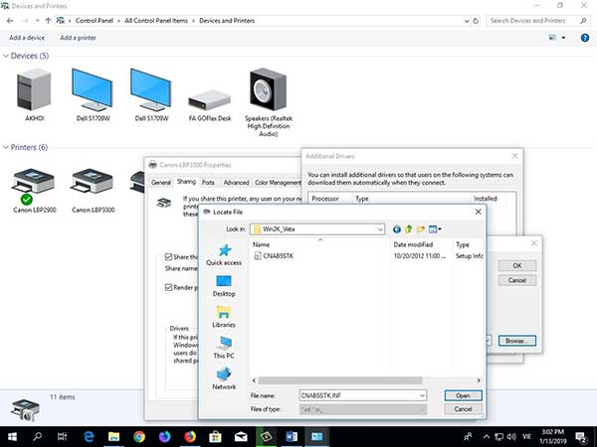Switch to Color Management tab
Image resolution: width=597 pixels, height=447 pixels.
pyautogui.click(x=278, y=183)
